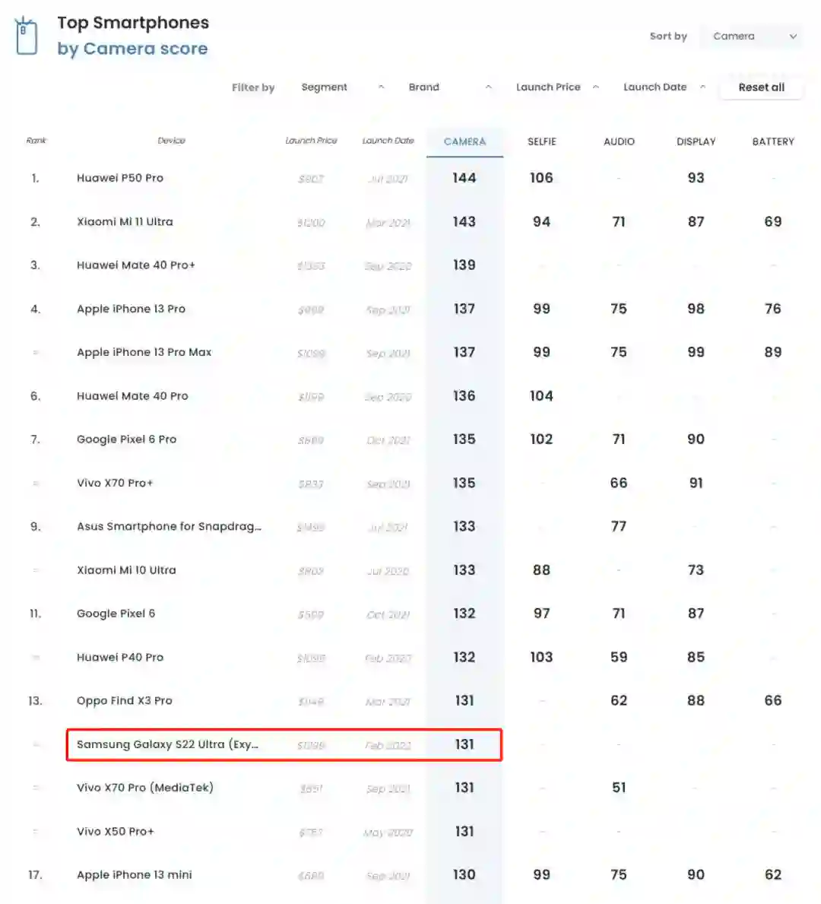Viewport: 821px width, 904px height.
Task: Click camera score 131 for Vivo X50 Pro+
Action: click(464, 831)
